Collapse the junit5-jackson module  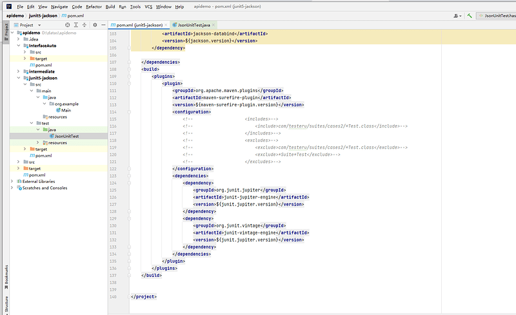click(x=19, y=78)
